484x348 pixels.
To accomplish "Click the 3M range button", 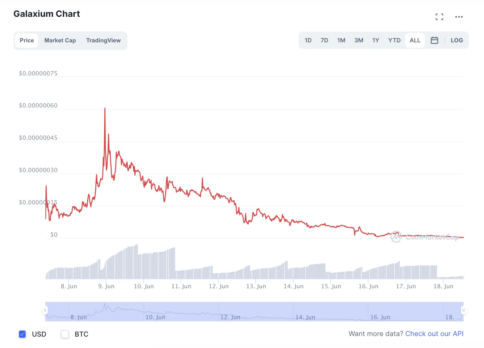I will pos(359,40).
